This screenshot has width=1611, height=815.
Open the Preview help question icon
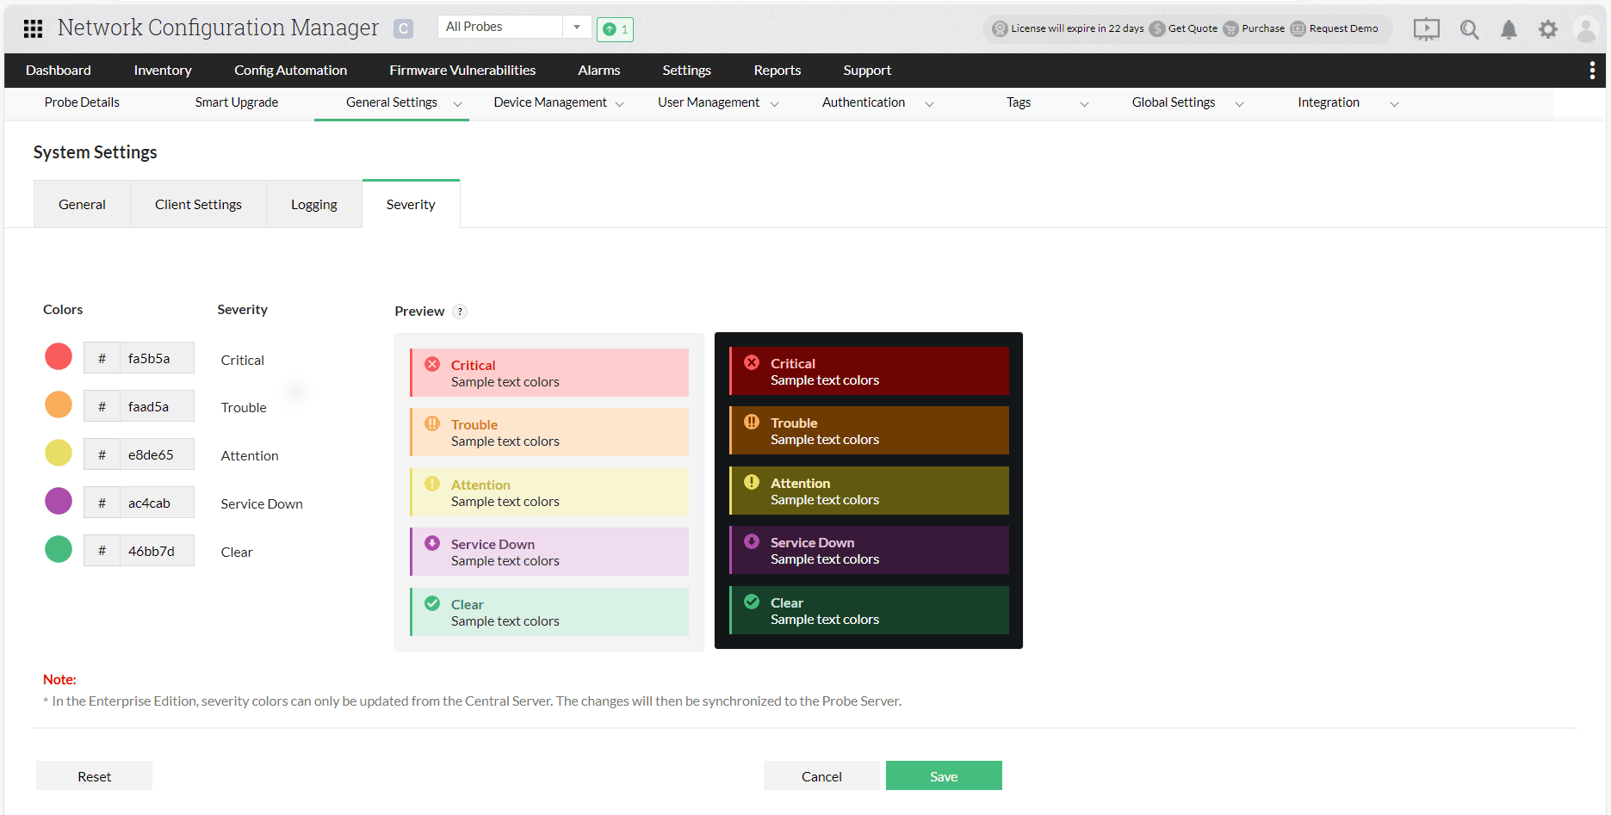[x=459, y=311]
